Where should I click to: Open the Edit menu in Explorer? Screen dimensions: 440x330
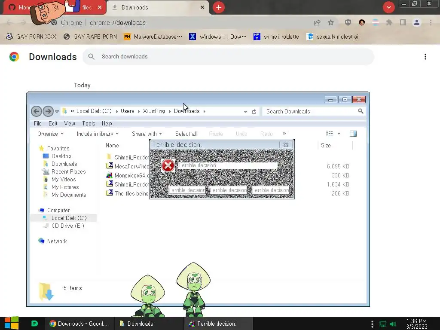53,123
